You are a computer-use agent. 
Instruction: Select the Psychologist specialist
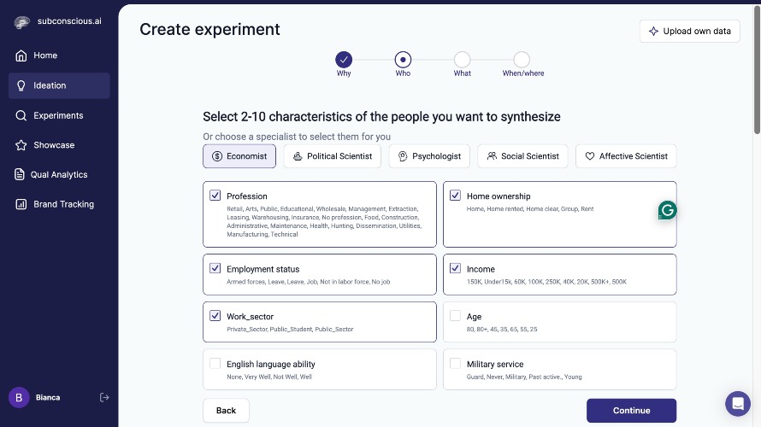pyautogui.click(x=429, y=156)
